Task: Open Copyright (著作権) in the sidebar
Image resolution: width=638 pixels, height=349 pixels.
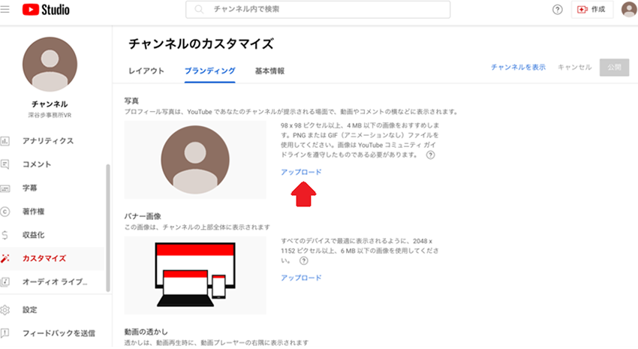Action: [35, 212]
